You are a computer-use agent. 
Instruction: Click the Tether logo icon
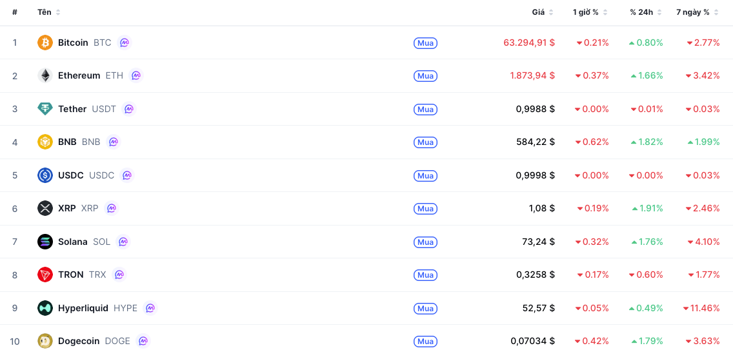point(45,109)
